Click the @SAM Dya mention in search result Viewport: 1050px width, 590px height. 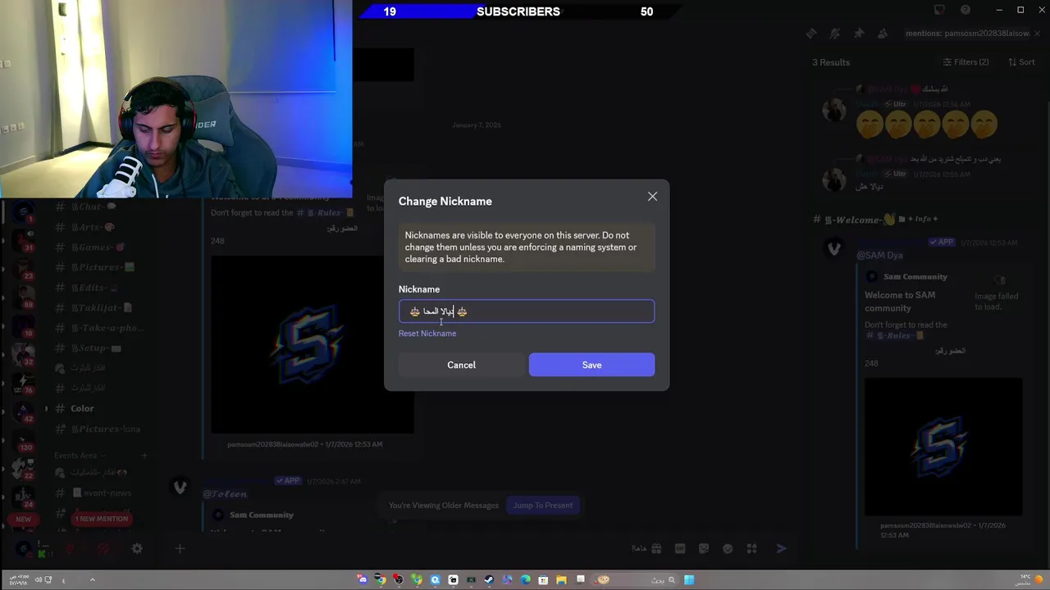click(x=879, y=256)
